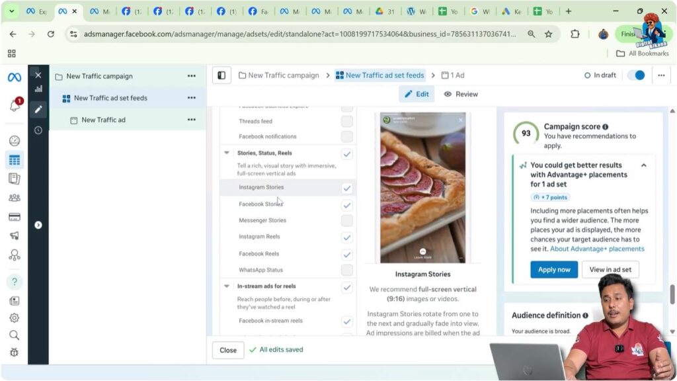677x381 pixels.
Task: Uncheck the Facebook Stories checkbox
Action: pos(346,205)
